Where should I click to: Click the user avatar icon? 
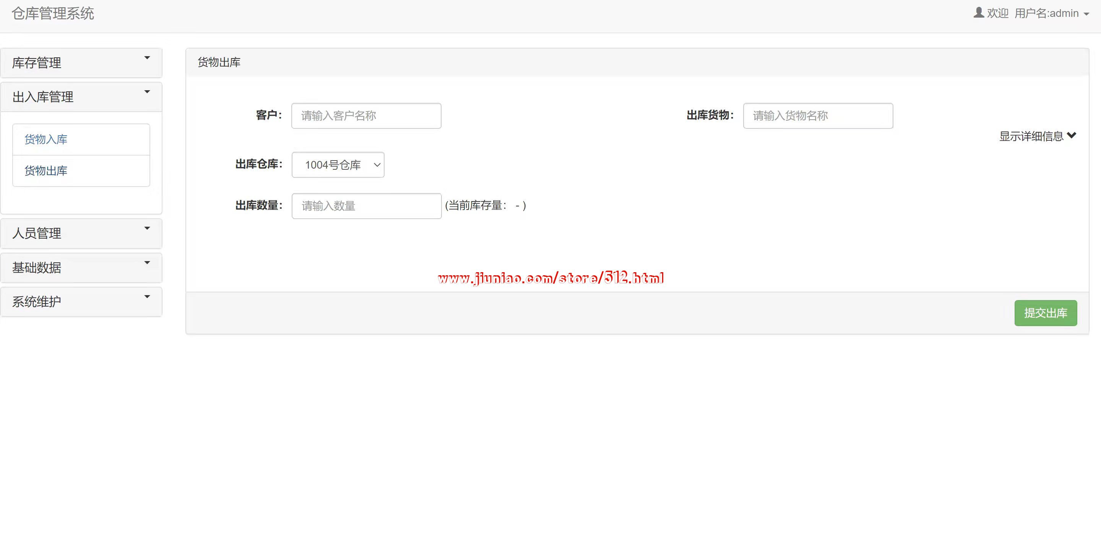coord(978,12)
